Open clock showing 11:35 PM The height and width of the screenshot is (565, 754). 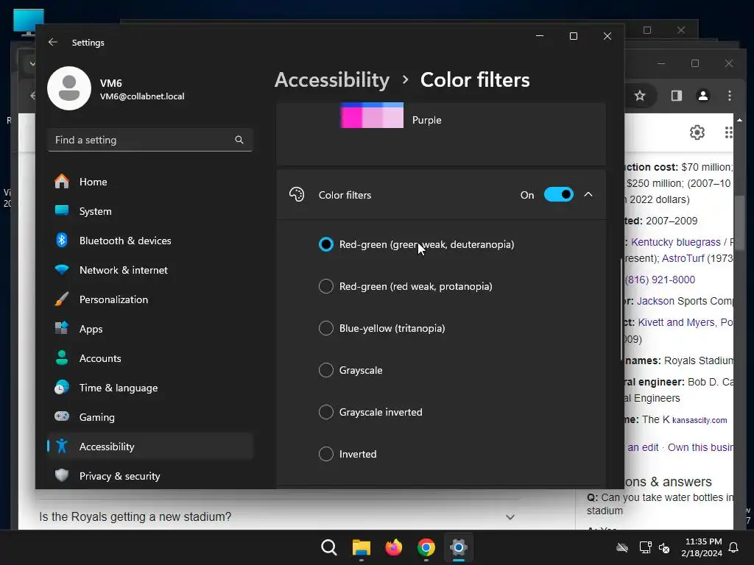[702, 547]
